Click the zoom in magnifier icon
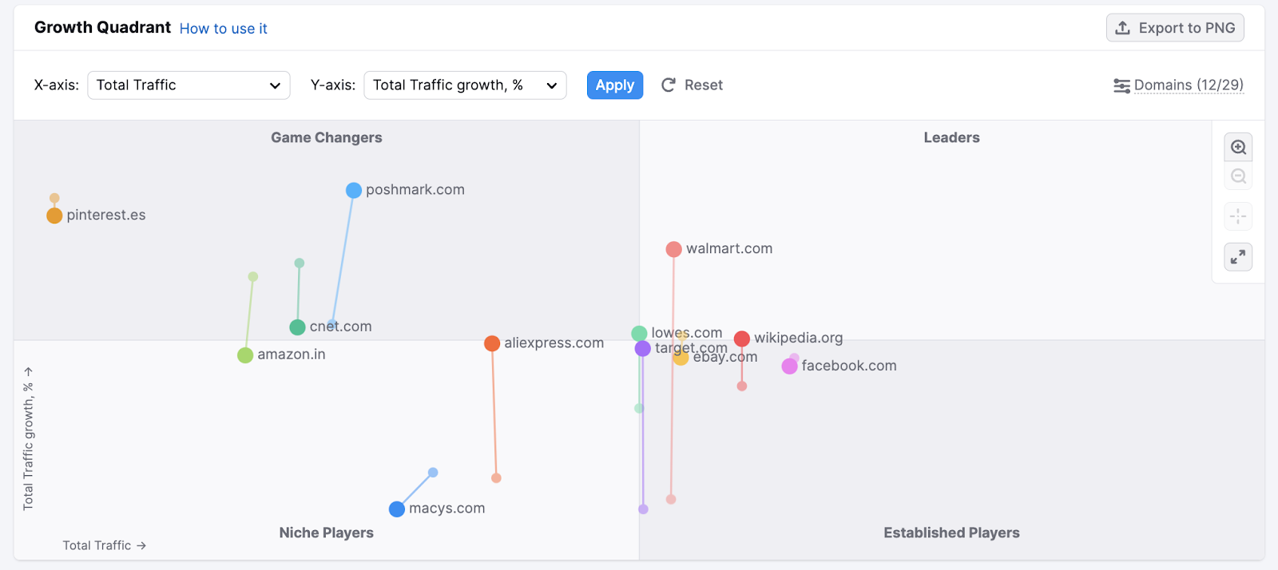 [x=1238, y=148]
